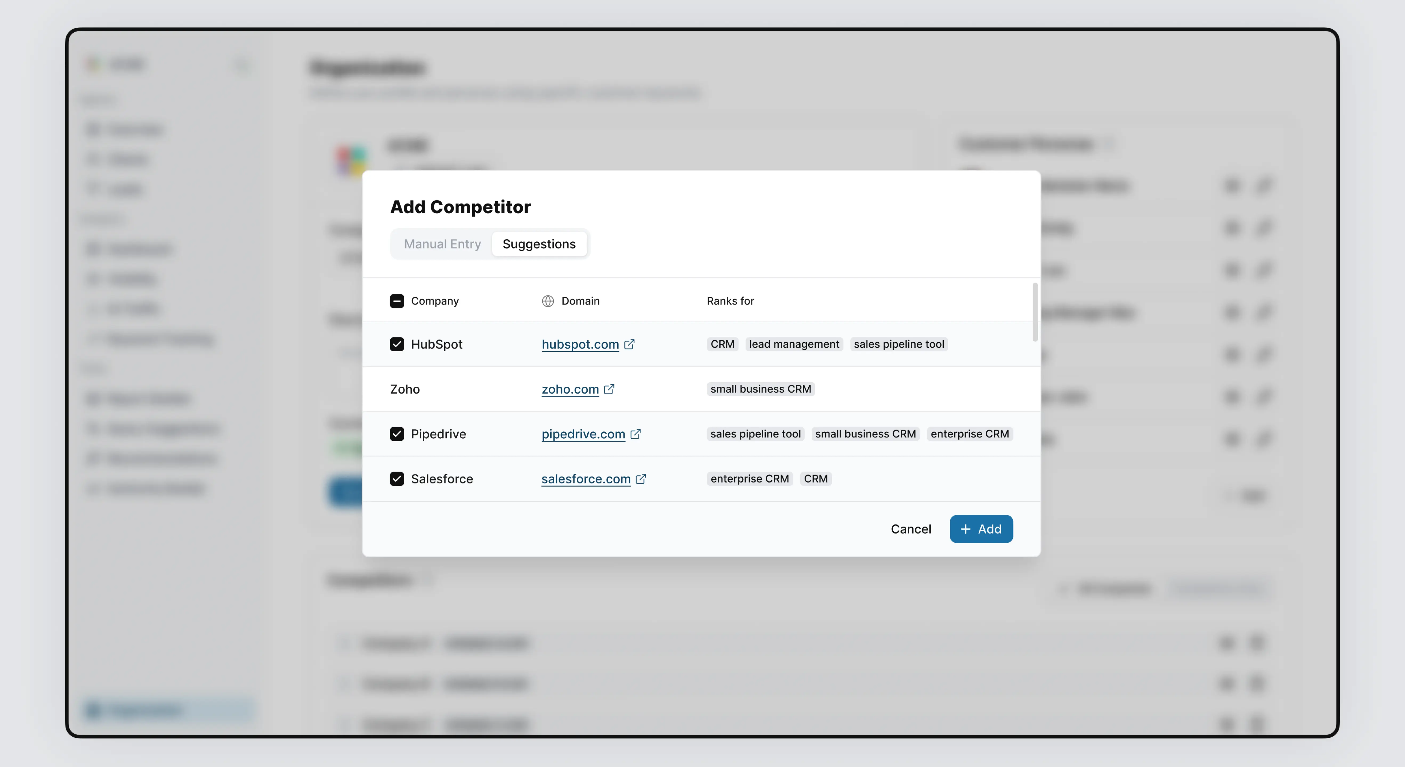The height and width of the screenshot is (767, 1405).
Task: Open pipedrive.com external link icon
Action: pyautogui.click(x=635, y=434)
